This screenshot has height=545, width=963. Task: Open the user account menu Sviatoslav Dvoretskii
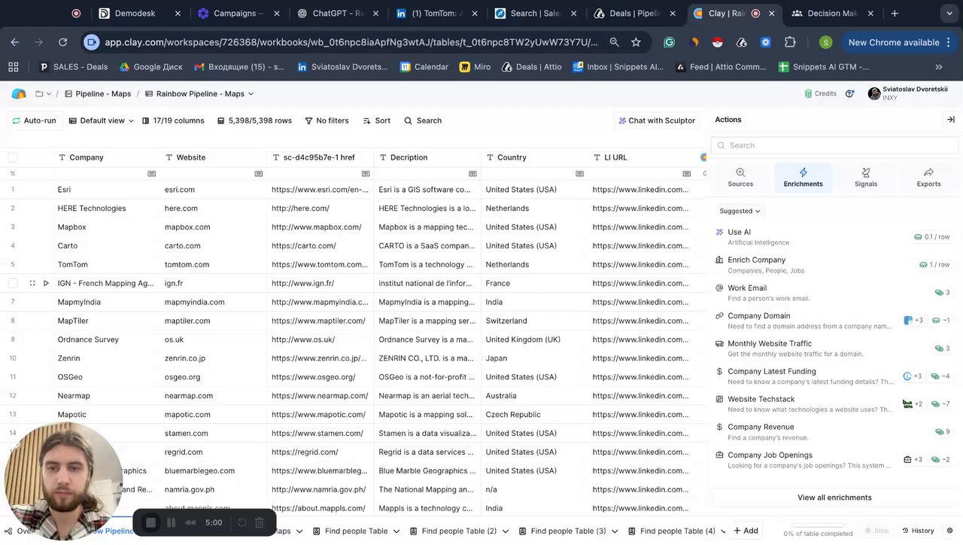click(x=907, y=93)
